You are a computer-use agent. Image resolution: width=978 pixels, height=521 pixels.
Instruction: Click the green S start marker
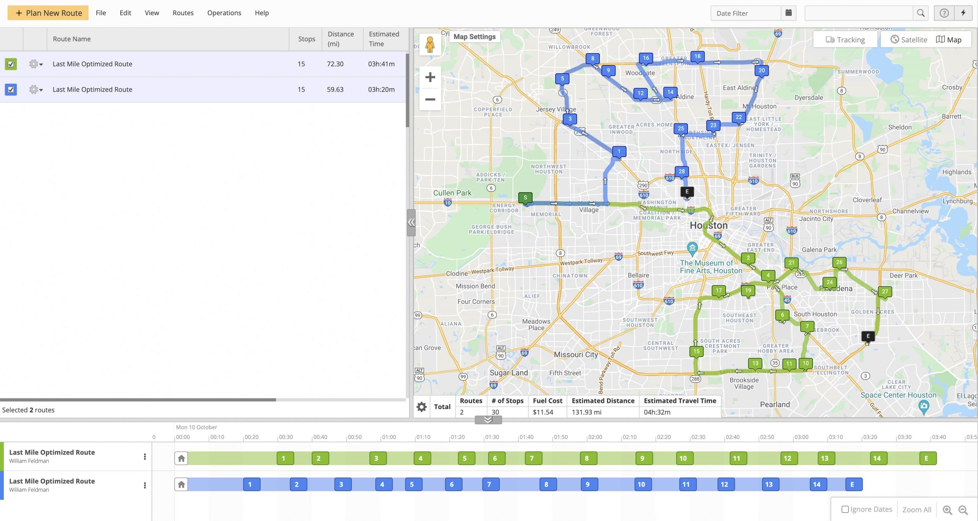pyautogui.click(x=525, y=198)
